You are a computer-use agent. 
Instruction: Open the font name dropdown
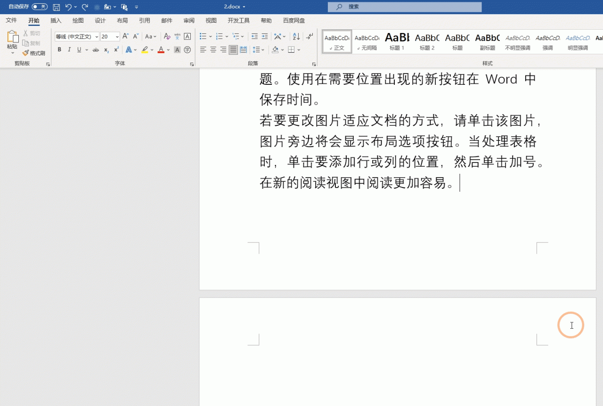(x=96, y=36)
